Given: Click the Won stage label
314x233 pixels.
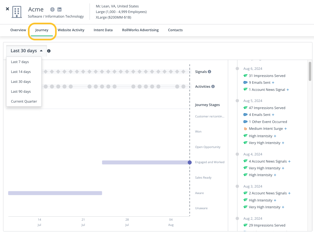Looking at the screenshot, I should coord(198,131).
